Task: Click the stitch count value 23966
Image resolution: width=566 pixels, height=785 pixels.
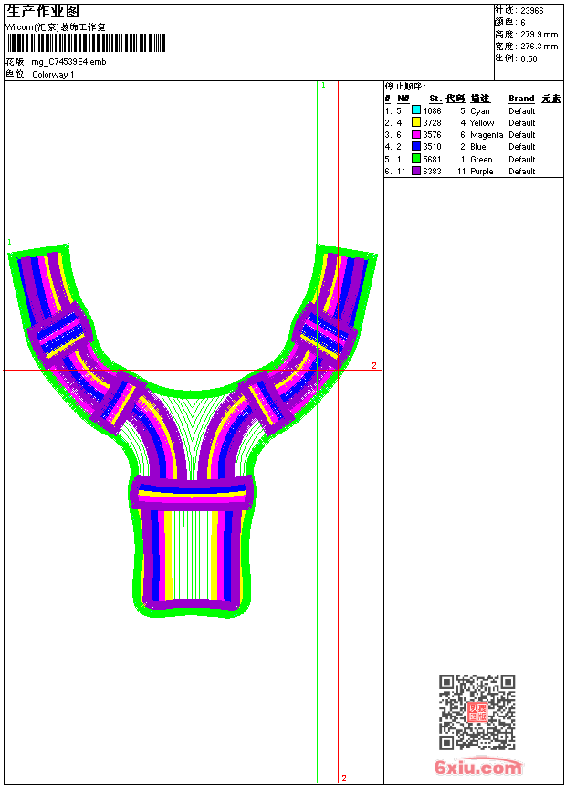Action: point(532,11)
